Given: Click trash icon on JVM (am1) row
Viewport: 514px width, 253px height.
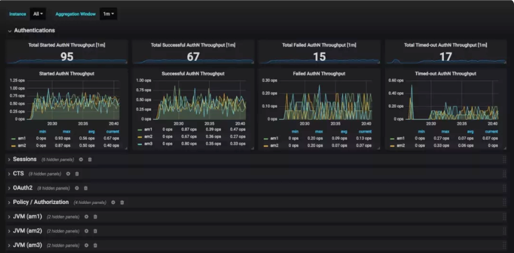Looking at the screenshot, I should [x=95, y=217].
